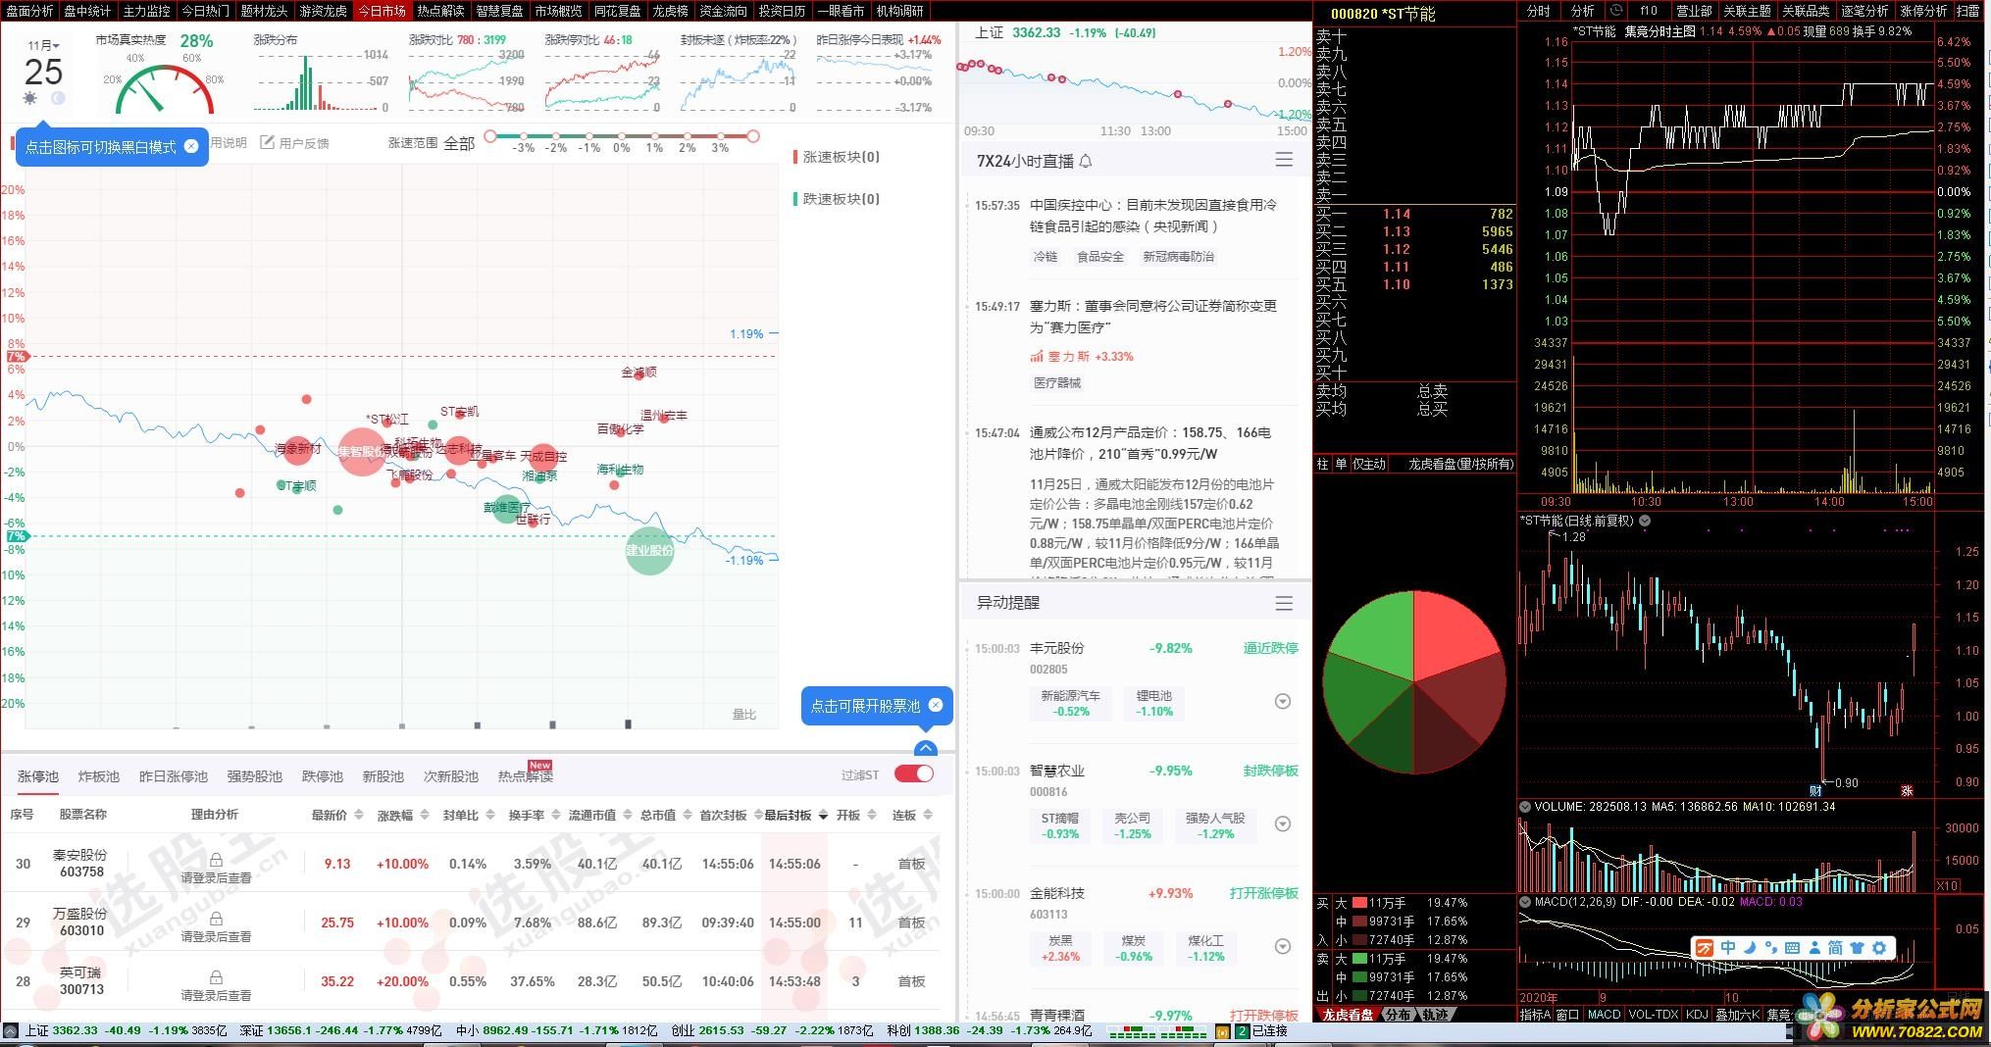Open the VOLUME indicator dropdown arrow
This screenshot has height=1047, width=1991.
click(1525, 807)
